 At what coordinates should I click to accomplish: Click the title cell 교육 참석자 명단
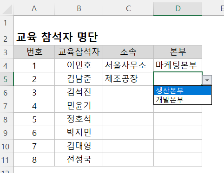57,37
